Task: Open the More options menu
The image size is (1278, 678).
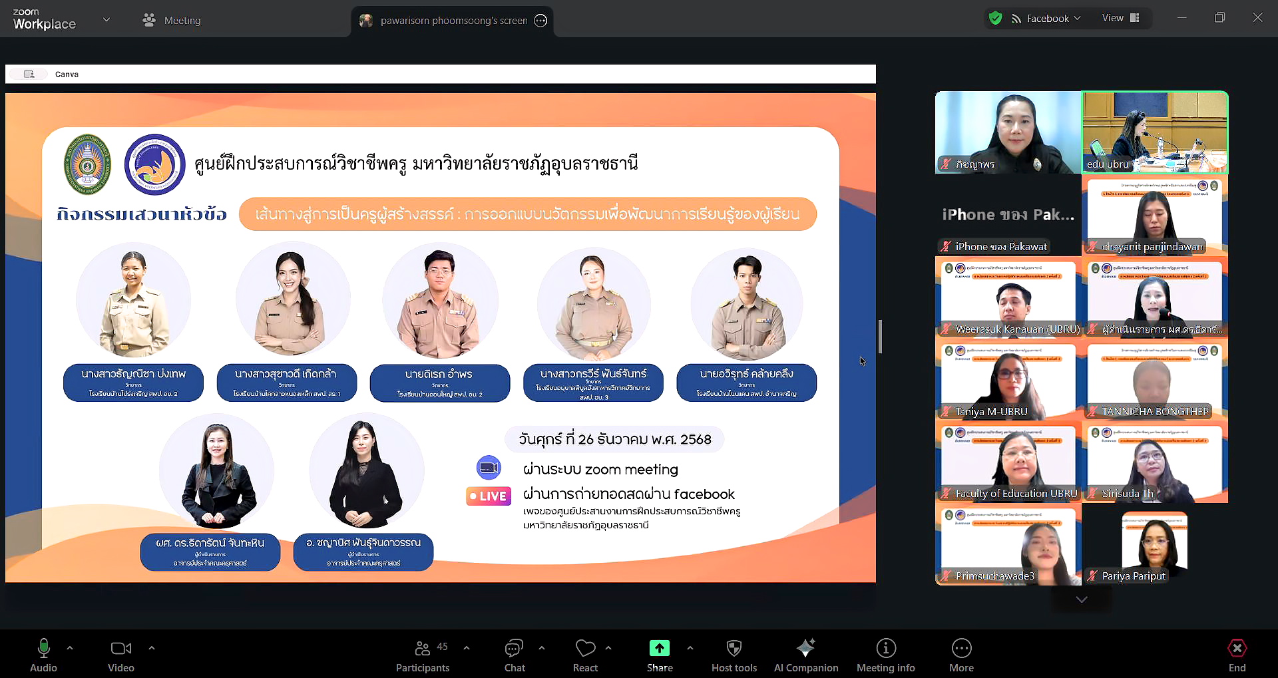Action: click(x=961, y=655)
